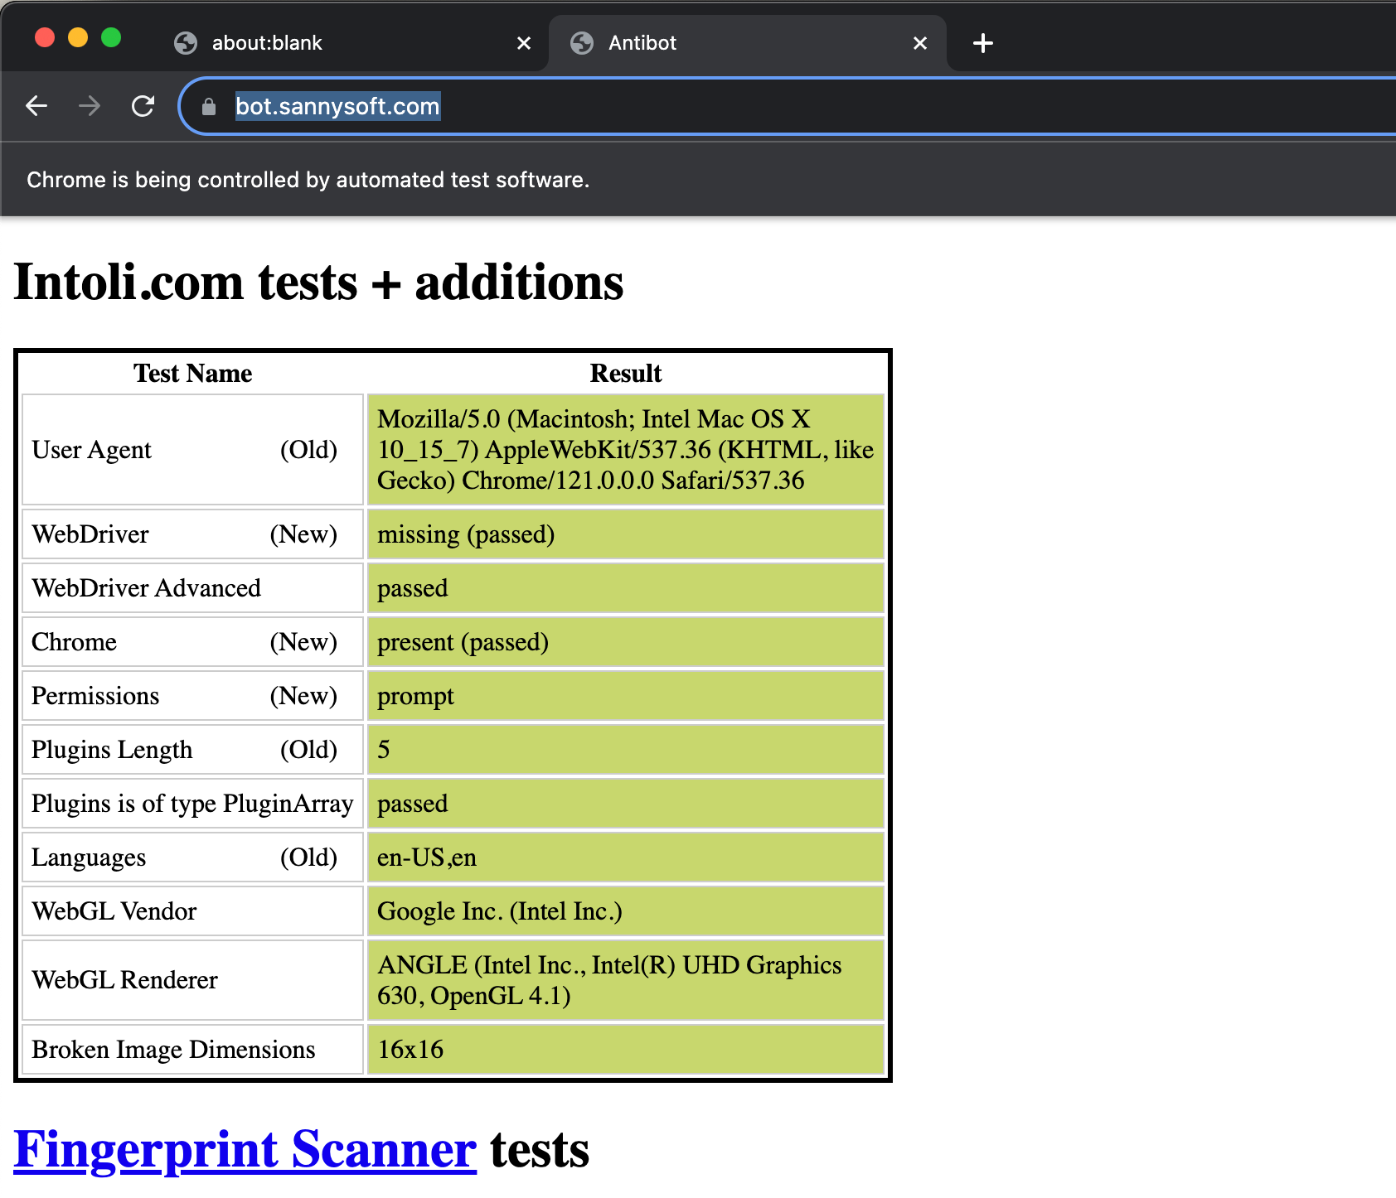The height and width of the screenshot is (1198, 1396).
Task: Click the 'WebGL Renderer' cell
Action: click(192, 980)
